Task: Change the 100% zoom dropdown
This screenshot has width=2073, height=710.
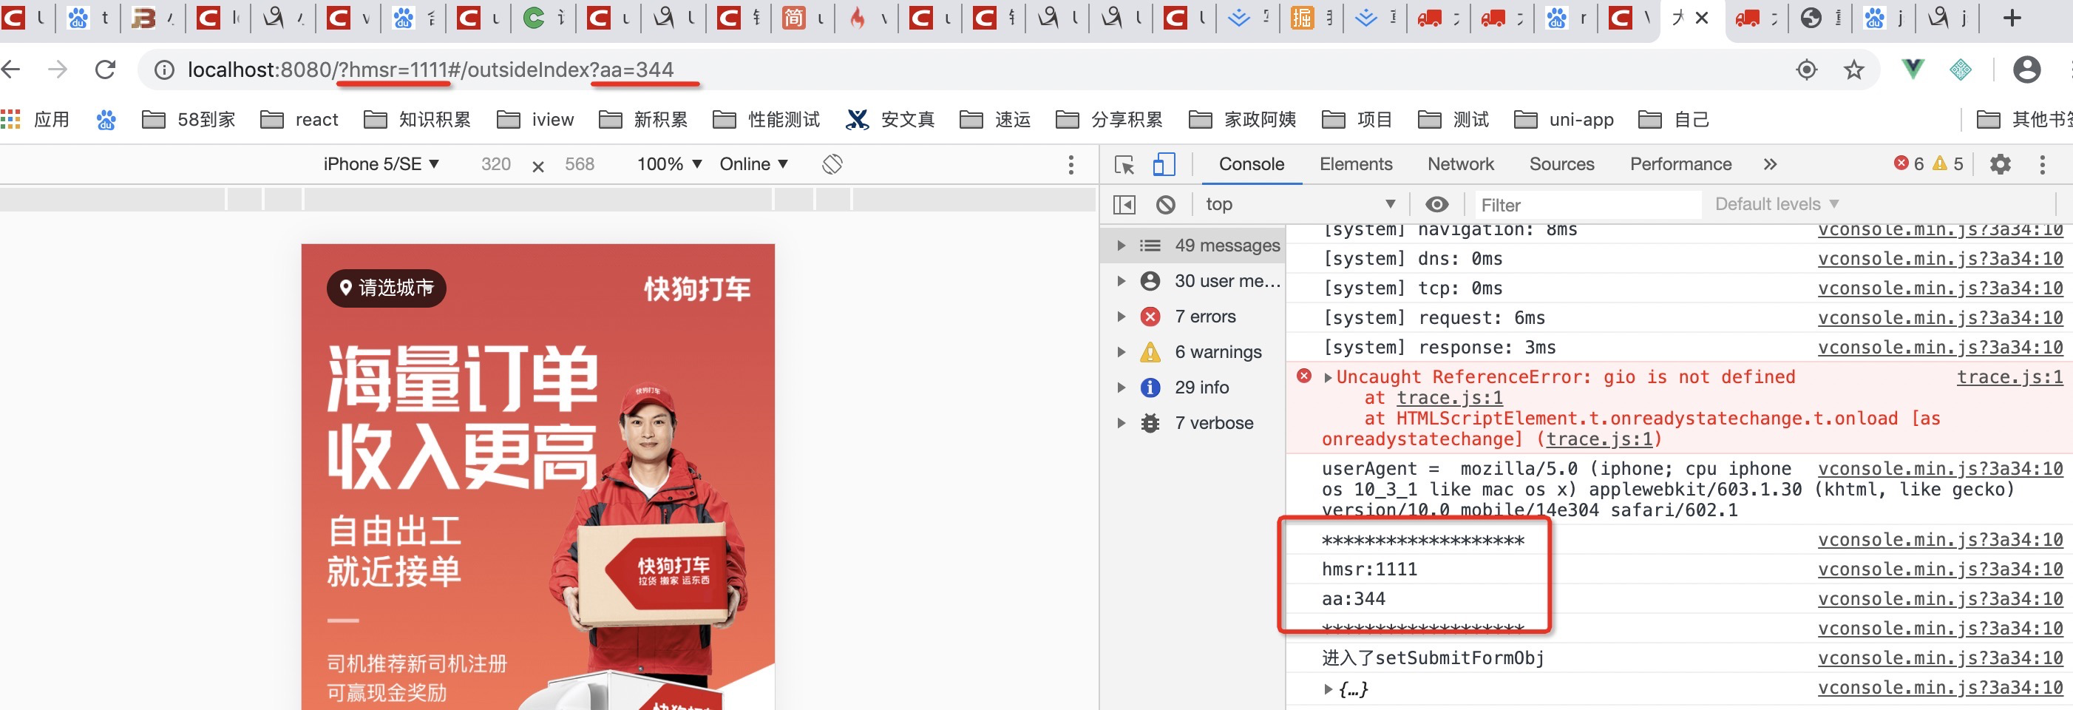Action: click(670, 164)
